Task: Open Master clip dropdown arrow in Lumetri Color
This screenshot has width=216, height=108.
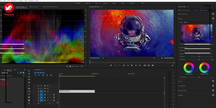Action: coord(192,10)
